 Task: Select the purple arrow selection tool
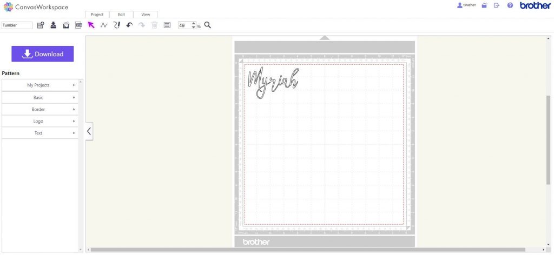coord(91,25)
